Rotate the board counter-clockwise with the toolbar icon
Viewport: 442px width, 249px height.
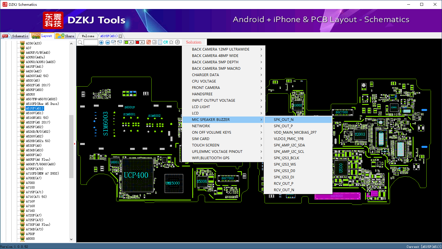point(120,42)
